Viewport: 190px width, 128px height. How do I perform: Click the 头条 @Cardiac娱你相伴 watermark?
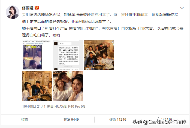pyautogui.click(x=159, y=122)
